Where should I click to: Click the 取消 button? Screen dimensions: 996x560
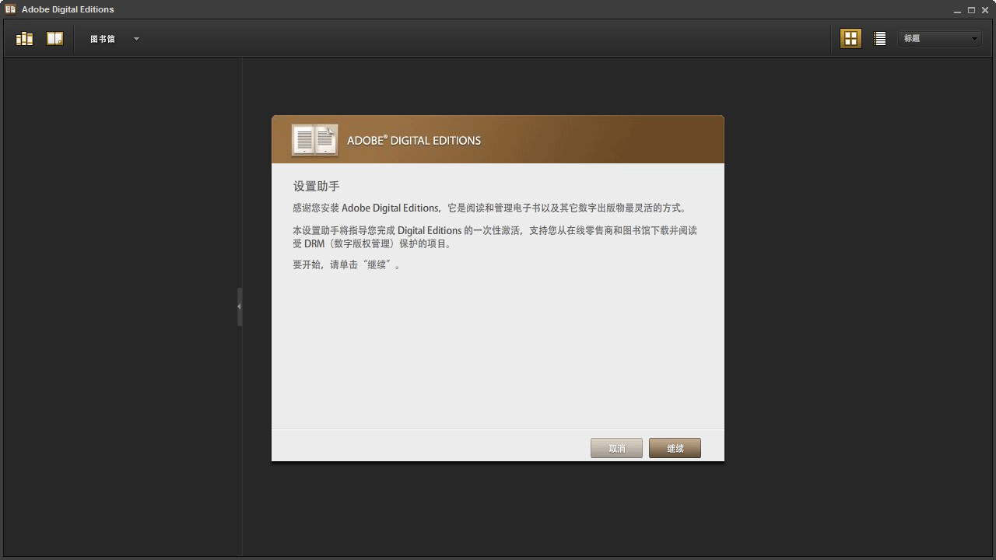[616, 448]
